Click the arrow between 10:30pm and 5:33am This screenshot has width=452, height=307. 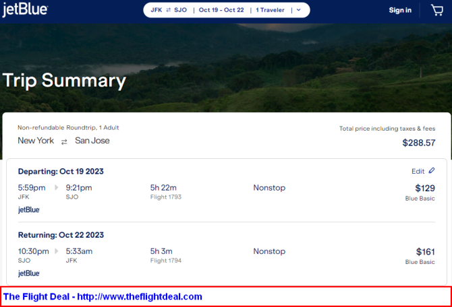coord(56,251)
